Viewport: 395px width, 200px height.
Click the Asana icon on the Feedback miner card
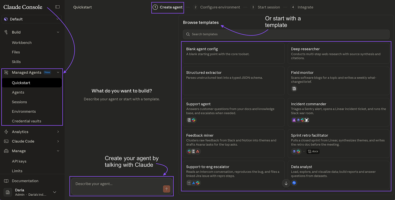pyautogui.click(x=198, y=152)
